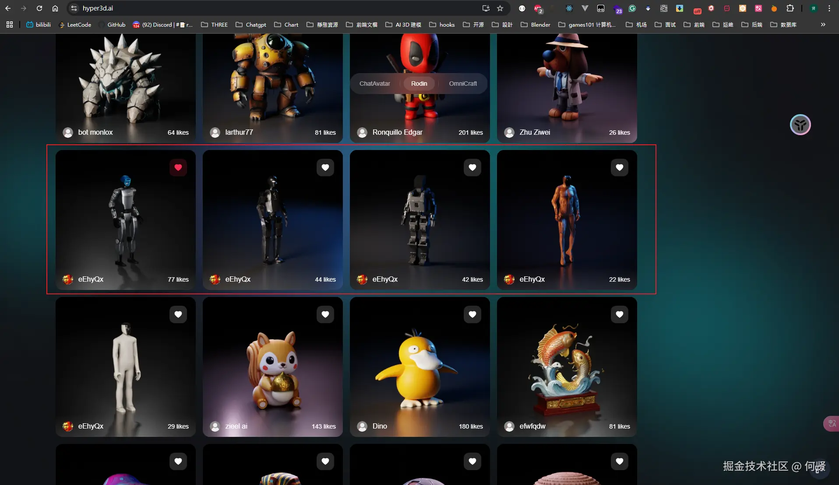Unlike the eEhyQx model with 77 likes

point(178,167)
